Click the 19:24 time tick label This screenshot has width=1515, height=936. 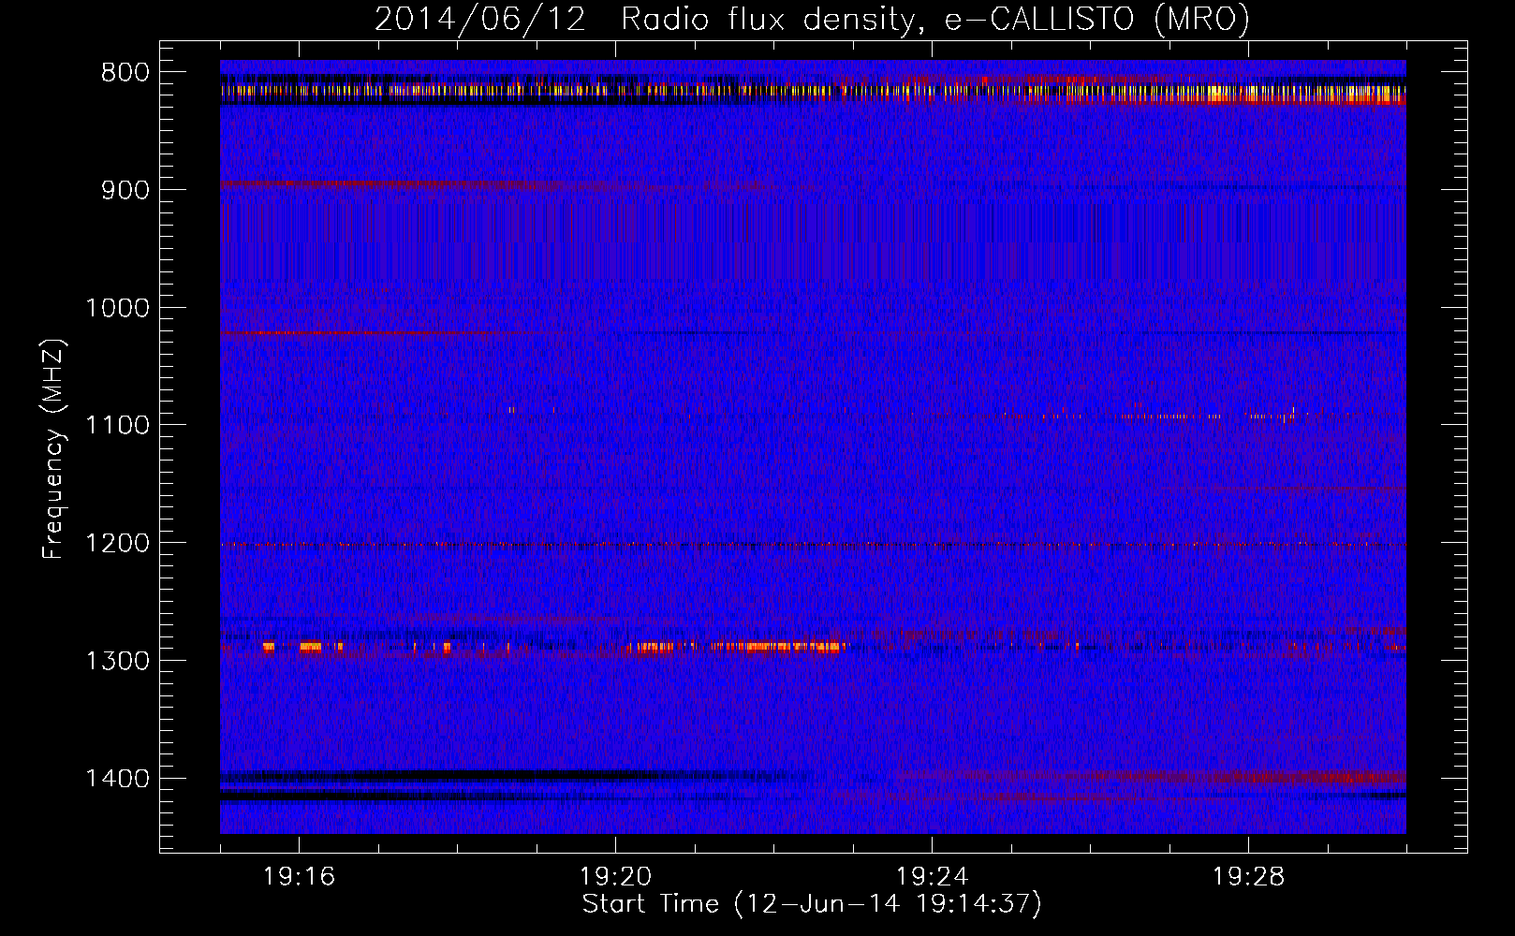(932, 877)
